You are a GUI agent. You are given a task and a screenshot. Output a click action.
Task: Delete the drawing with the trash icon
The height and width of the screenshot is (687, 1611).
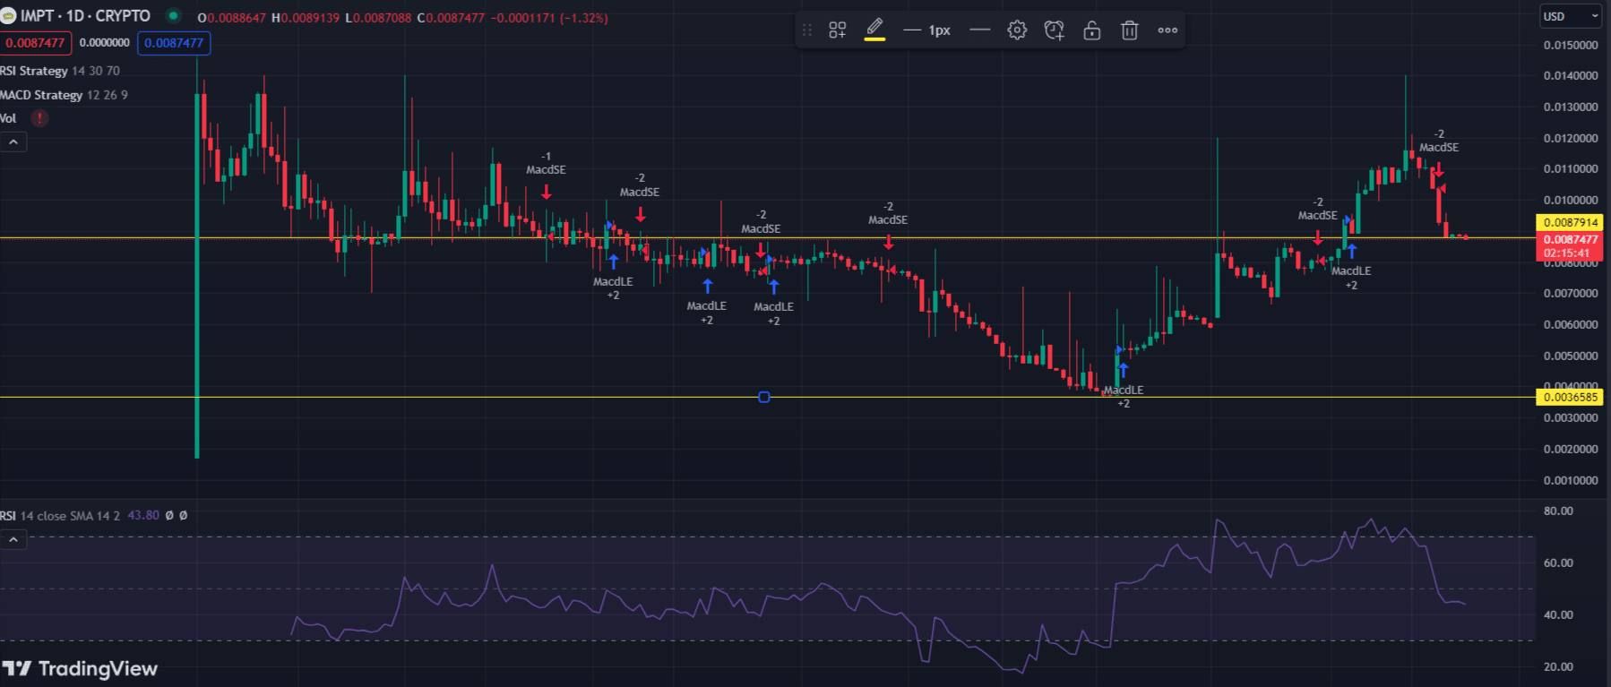(x=1130, y=30)
